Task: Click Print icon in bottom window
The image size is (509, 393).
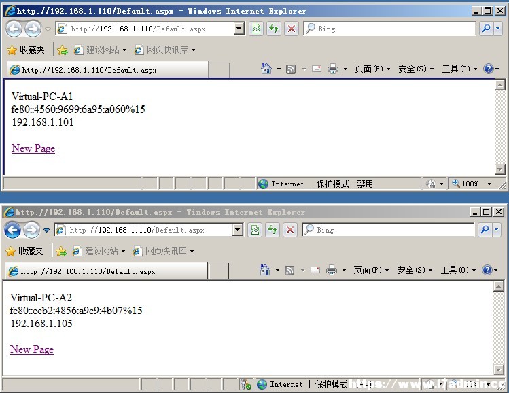Action: [332, 270]
